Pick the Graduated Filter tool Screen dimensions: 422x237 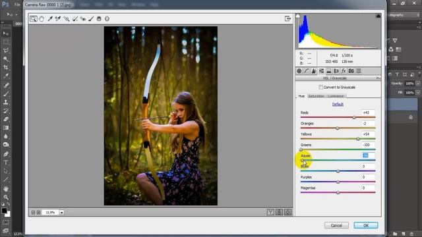pyautogui.click(x=99, y=19)
